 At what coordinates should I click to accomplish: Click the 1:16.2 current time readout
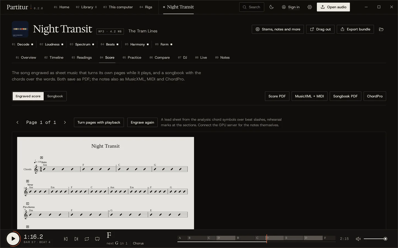33,237
